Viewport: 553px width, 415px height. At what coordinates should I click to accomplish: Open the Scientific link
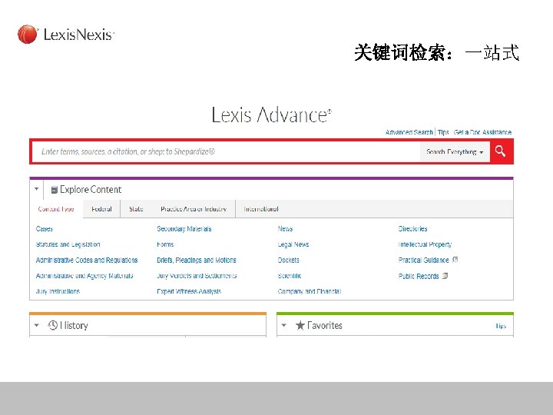(x=290, y=276)
